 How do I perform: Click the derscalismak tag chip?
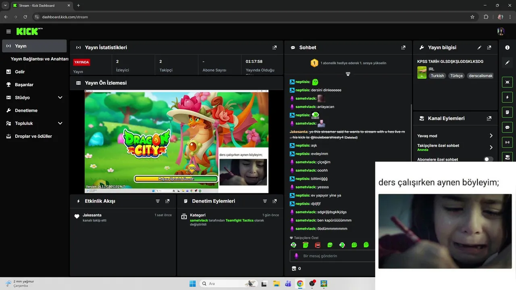pos(481,76)
